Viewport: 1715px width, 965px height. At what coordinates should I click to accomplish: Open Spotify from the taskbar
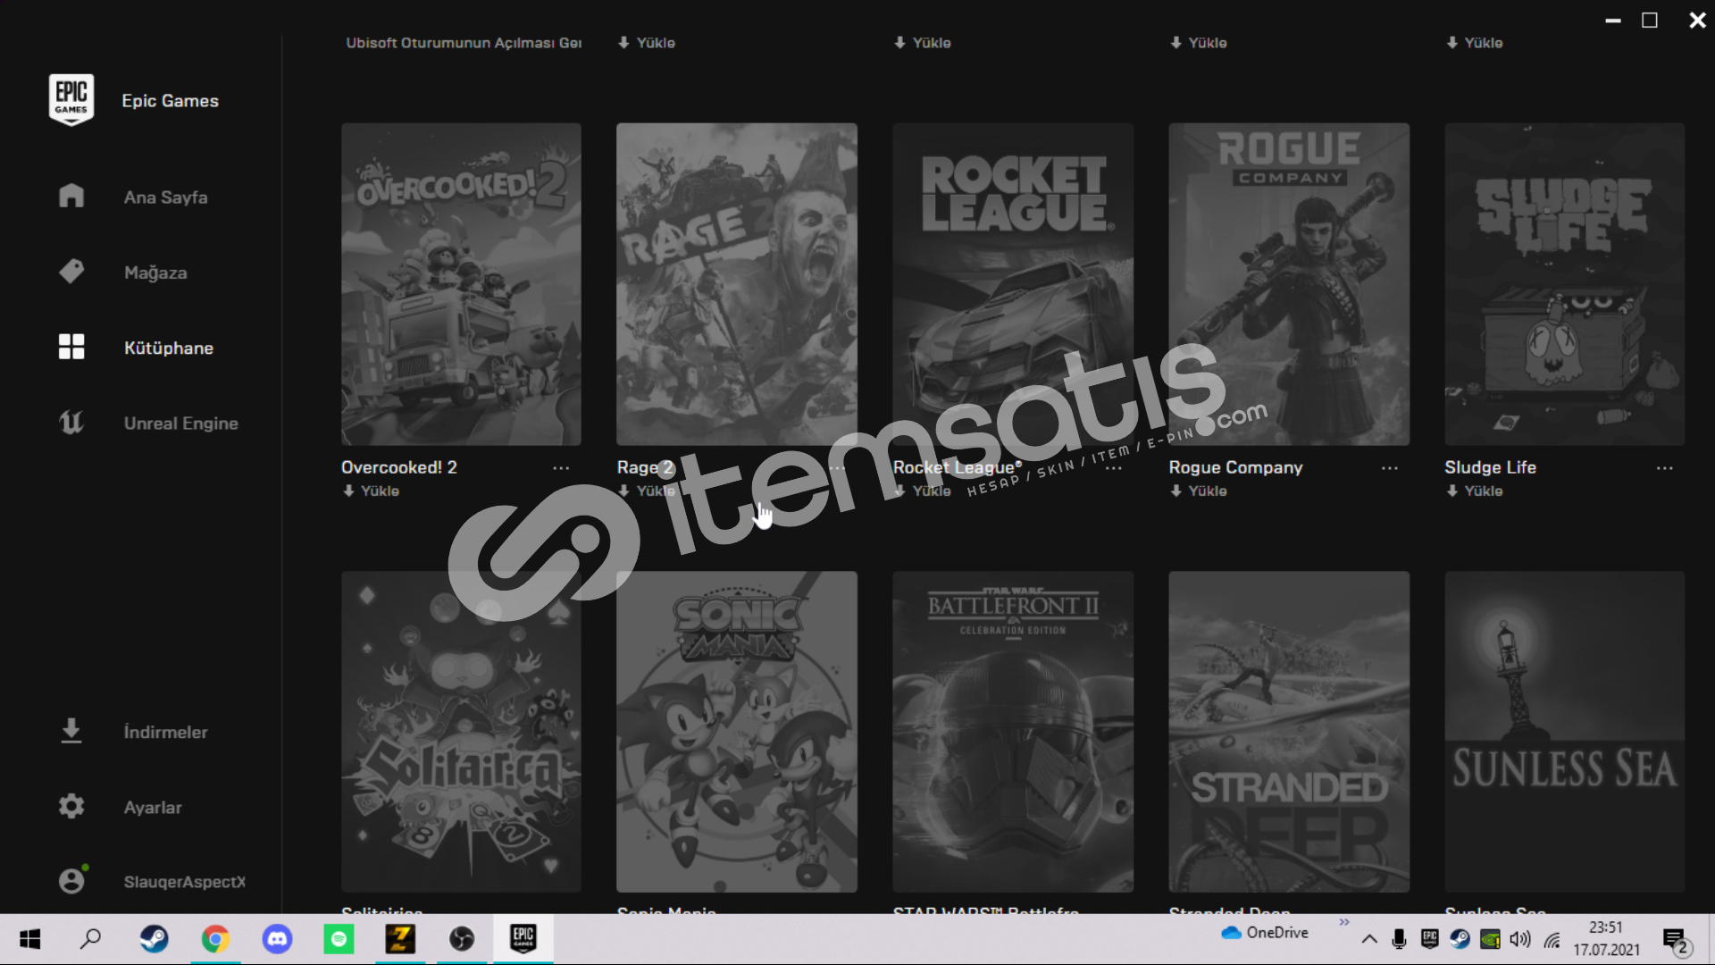[x=339, y=939]
